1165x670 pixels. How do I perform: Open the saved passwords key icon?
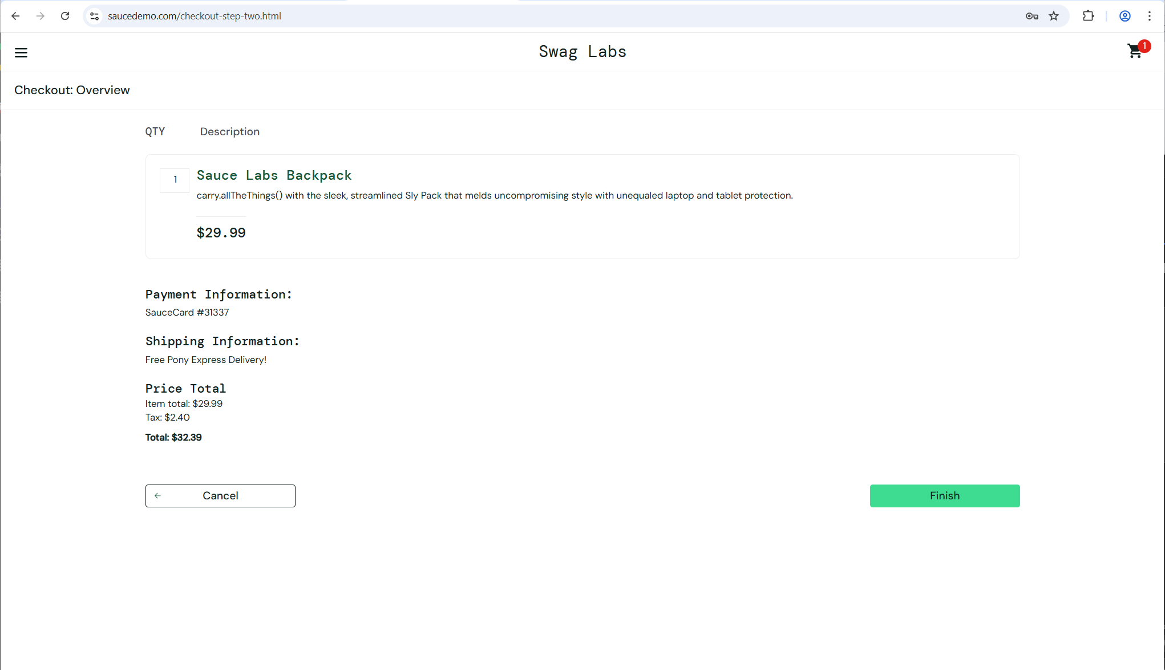tap(1031, 16)
